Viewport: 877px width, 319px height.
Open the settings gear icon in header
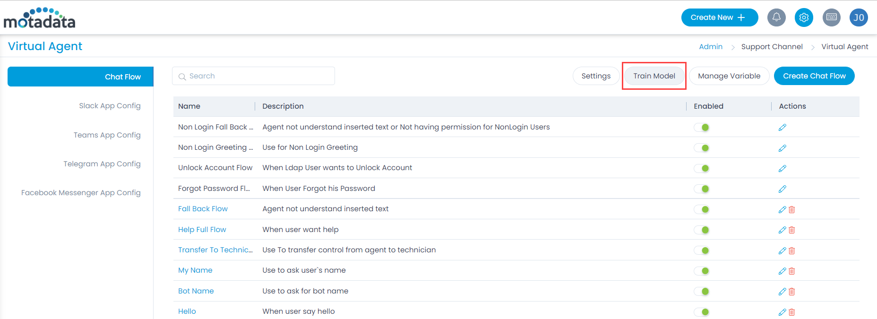point(804,17)
